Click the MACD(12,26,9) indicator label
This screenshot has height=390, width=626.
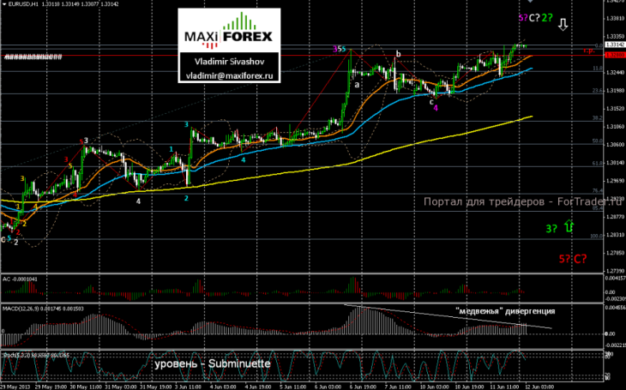tap(42, 309)
